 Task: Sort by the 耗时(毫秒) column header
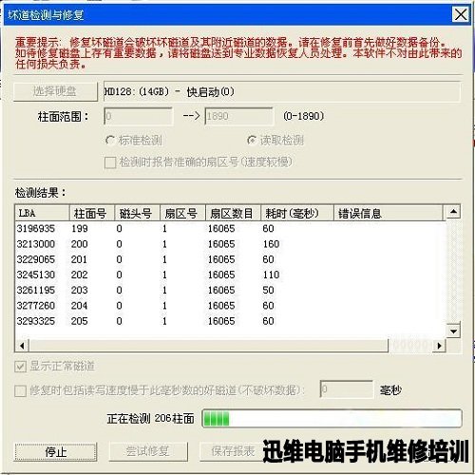coord(297,213)
